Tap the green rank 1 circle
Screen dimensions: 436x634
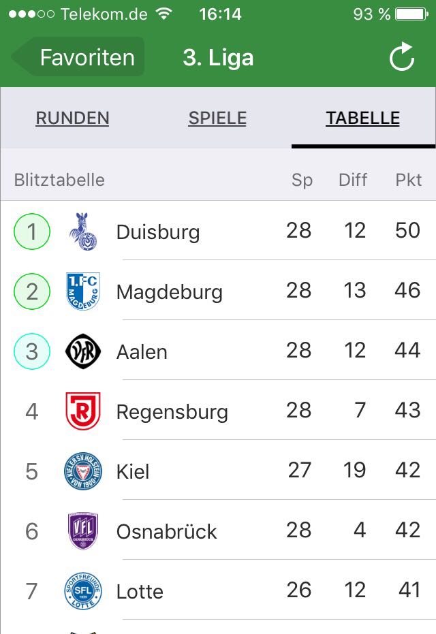point(32,232)
